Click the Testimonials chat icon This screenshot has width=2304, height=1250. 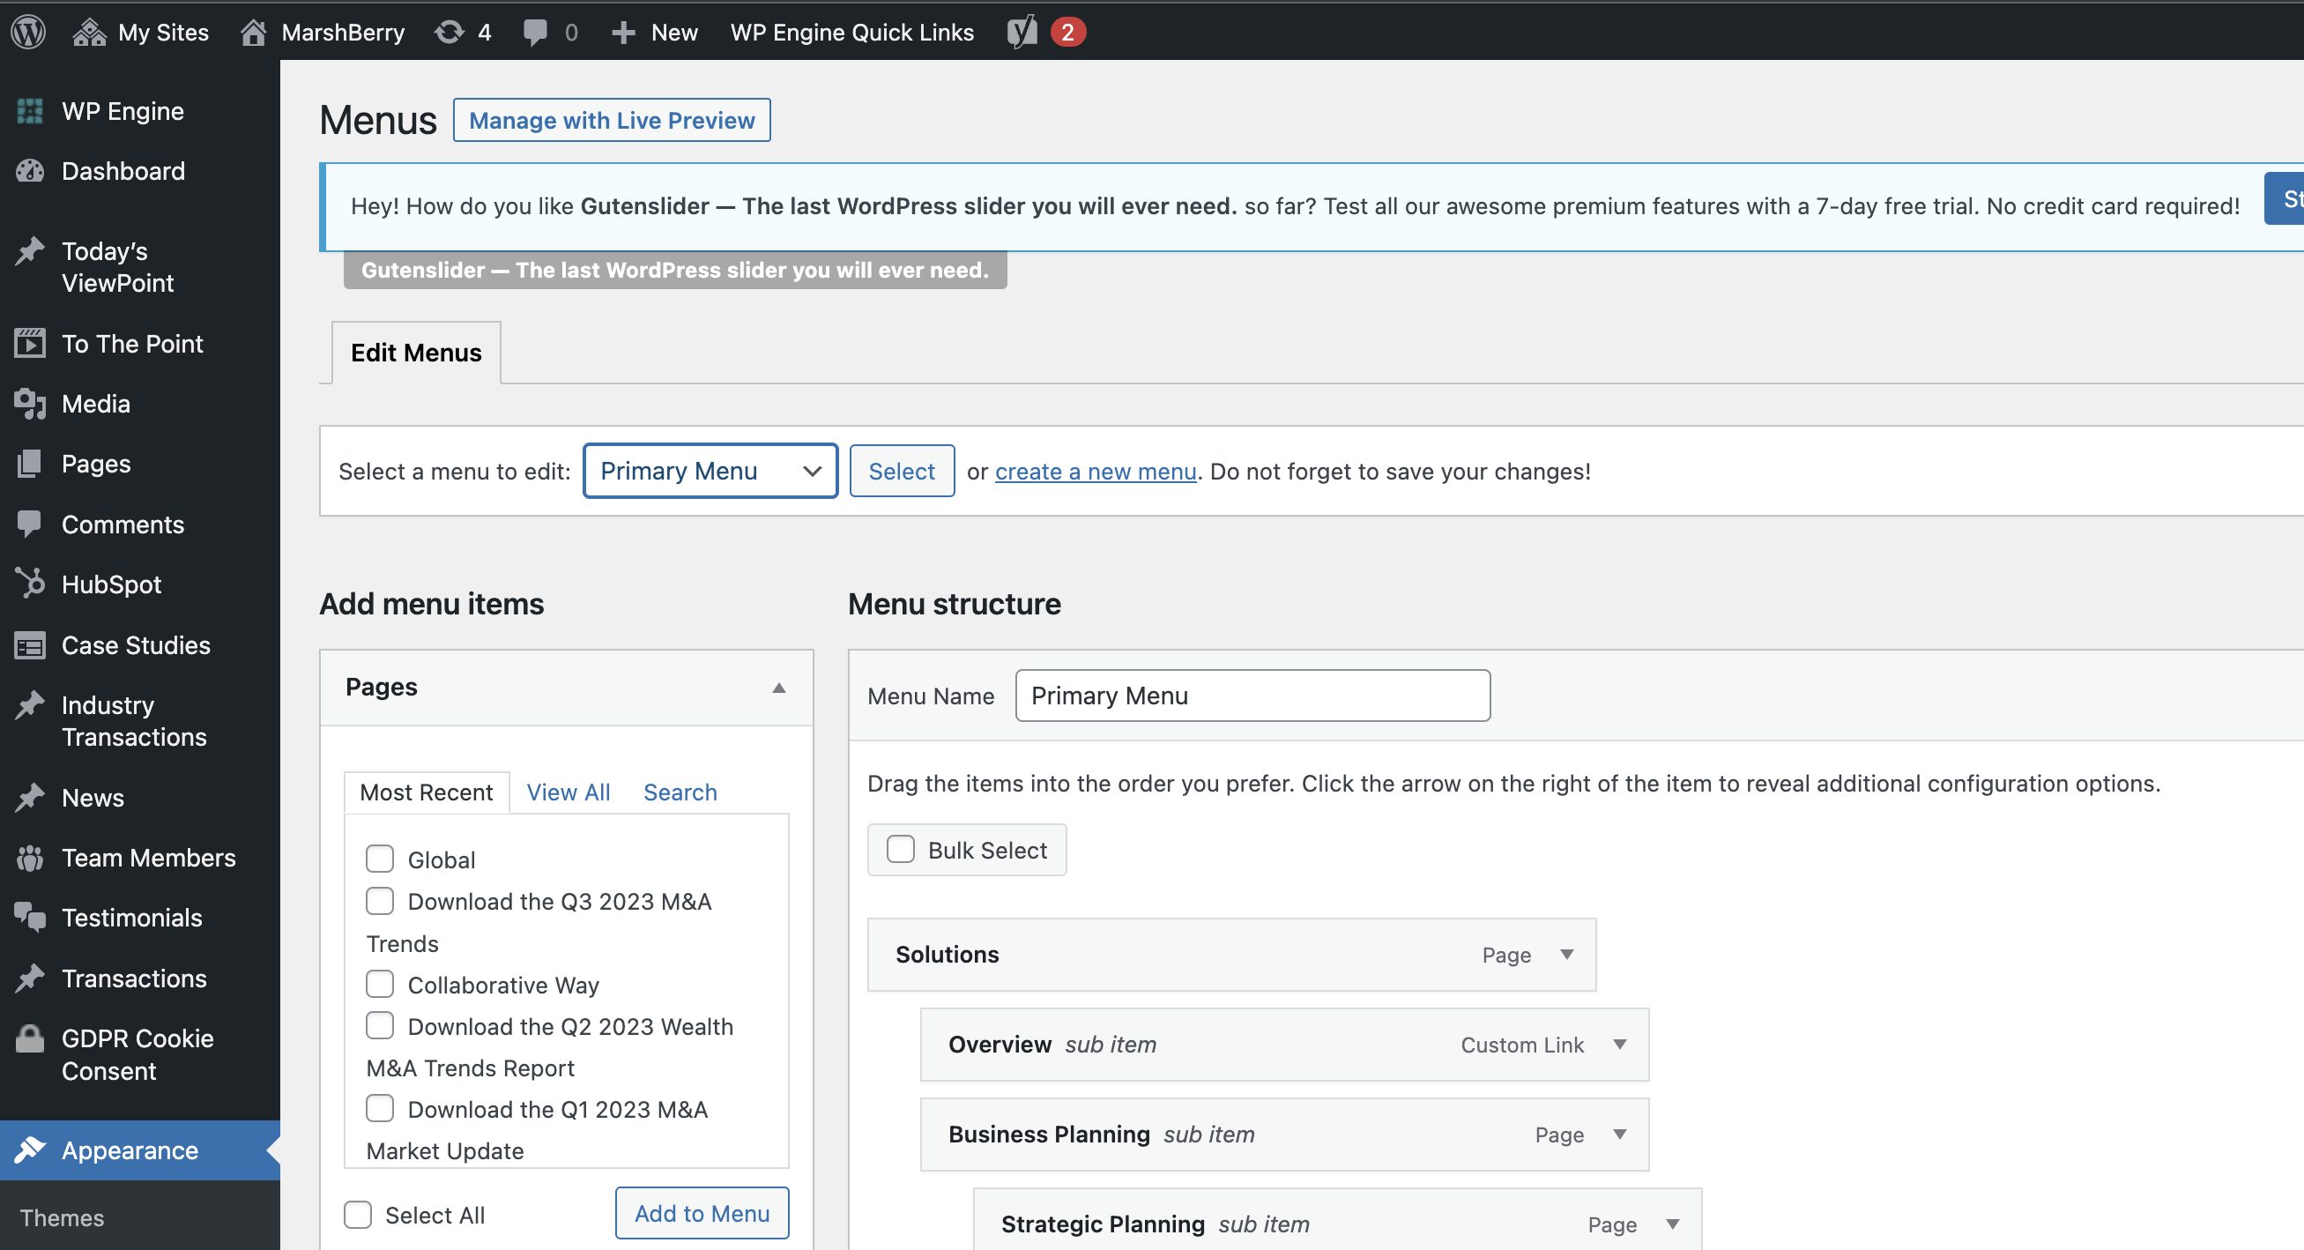[x=29, y=918]
